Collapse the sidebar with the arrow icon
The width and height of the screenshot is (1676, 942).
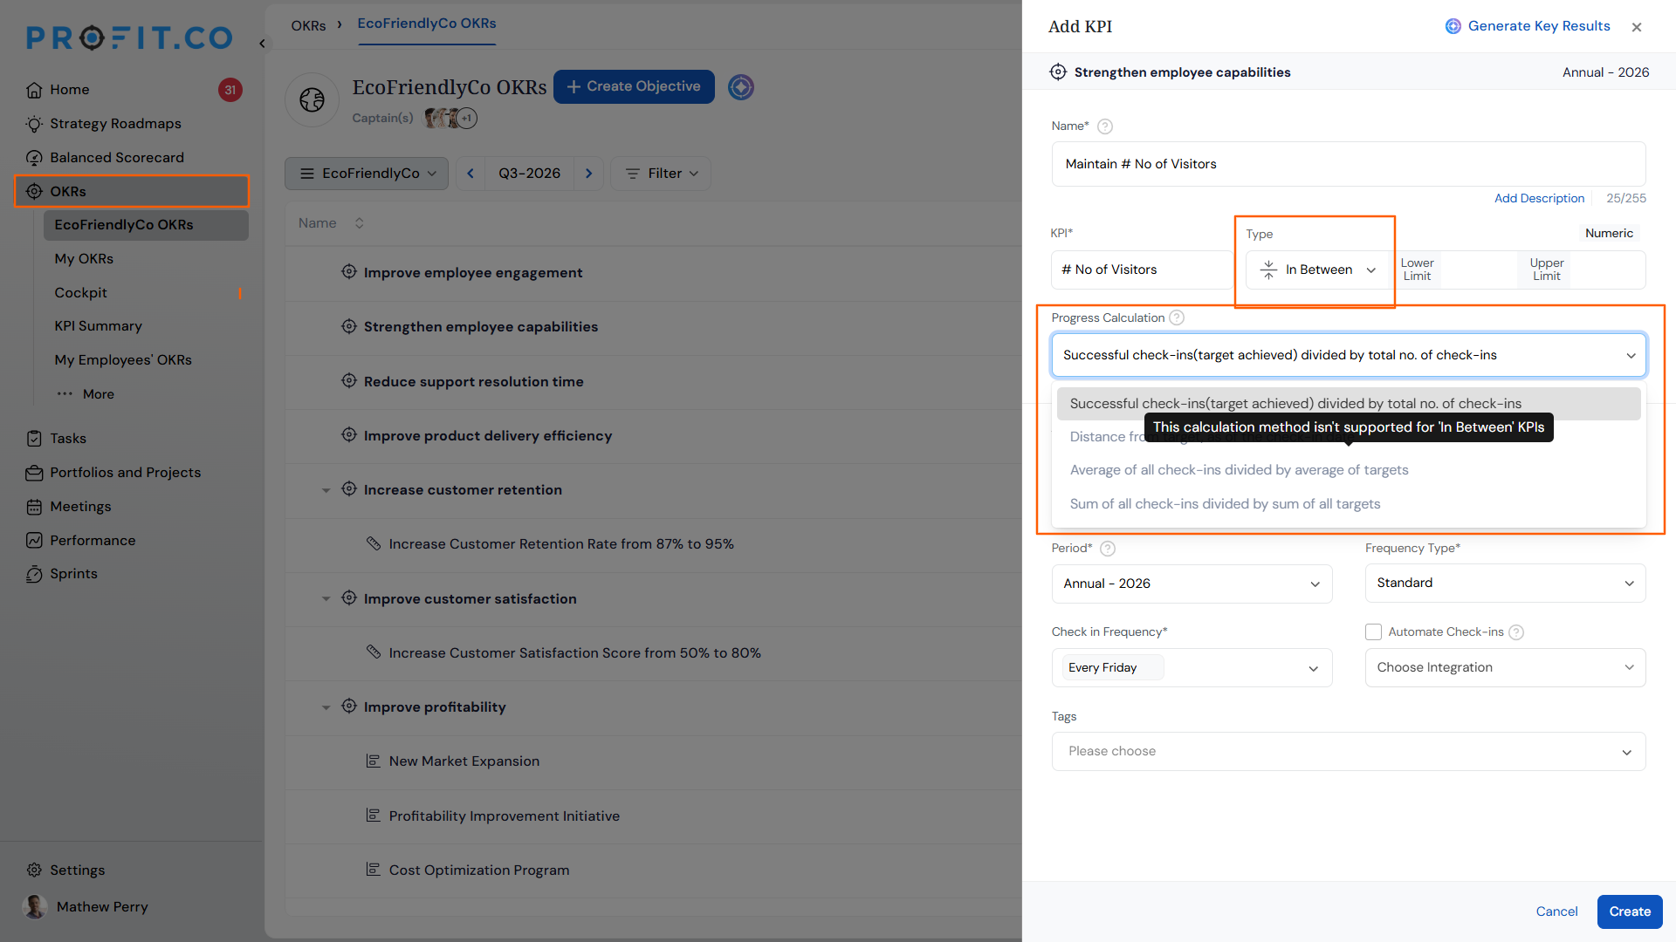pos(262,44)
